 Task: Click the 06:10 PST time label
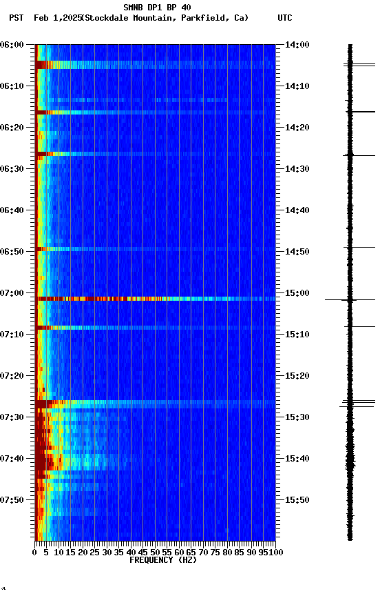(12, 86)
